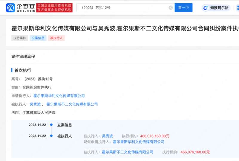Screen dimensions: 239x161
Task: Click the bold 被执行人 timeline label
Action: coord(65,136)
